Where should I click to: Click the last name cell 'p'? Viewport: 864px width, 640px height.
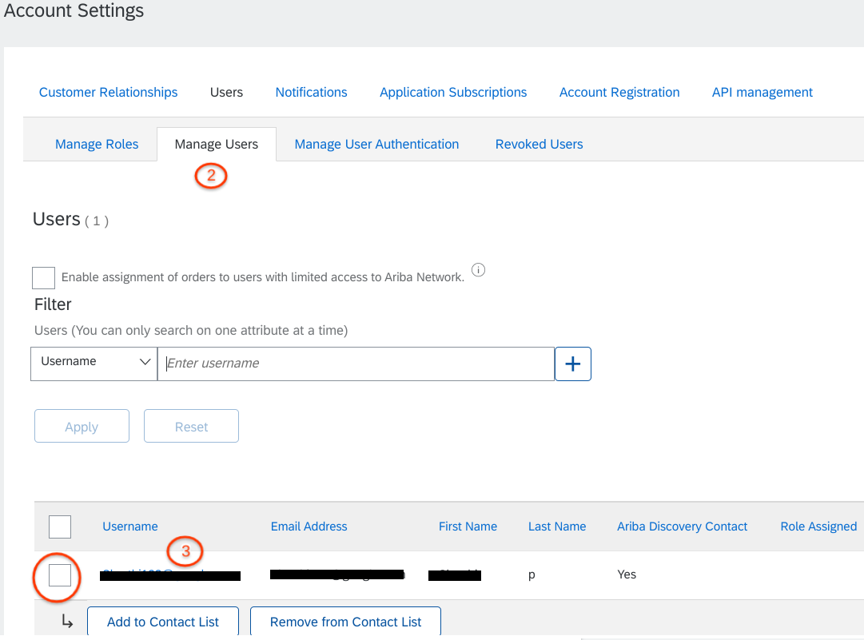532,575
